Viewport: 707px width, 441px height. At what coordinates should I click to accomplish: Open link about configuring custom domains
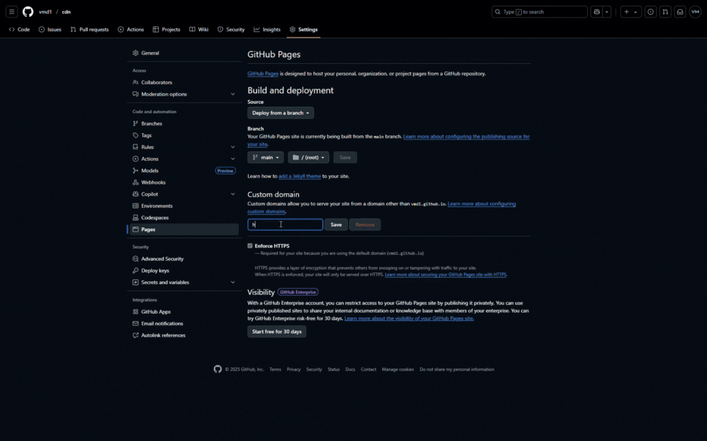[482, 204]
